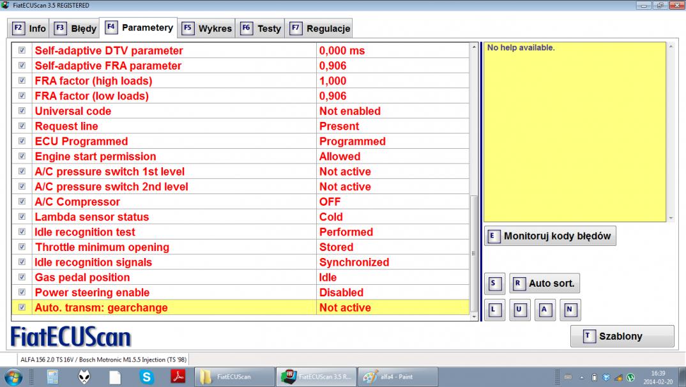Click the L key button
Screen dimensions: 686x387
pos(494,310)
